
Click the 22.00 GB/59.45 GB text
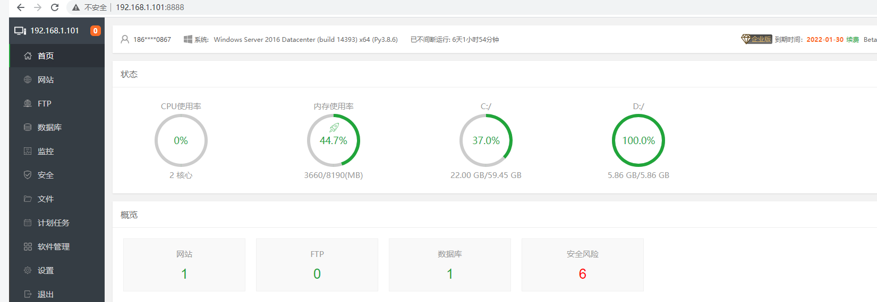(486, 175)
